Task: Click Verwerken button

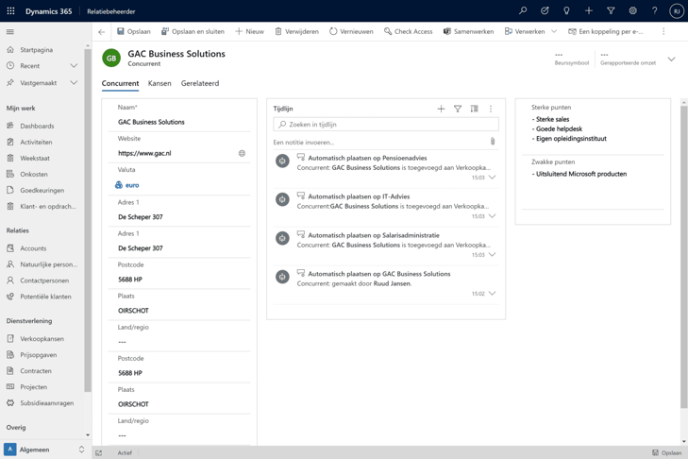Action: (x=525, y=31)
